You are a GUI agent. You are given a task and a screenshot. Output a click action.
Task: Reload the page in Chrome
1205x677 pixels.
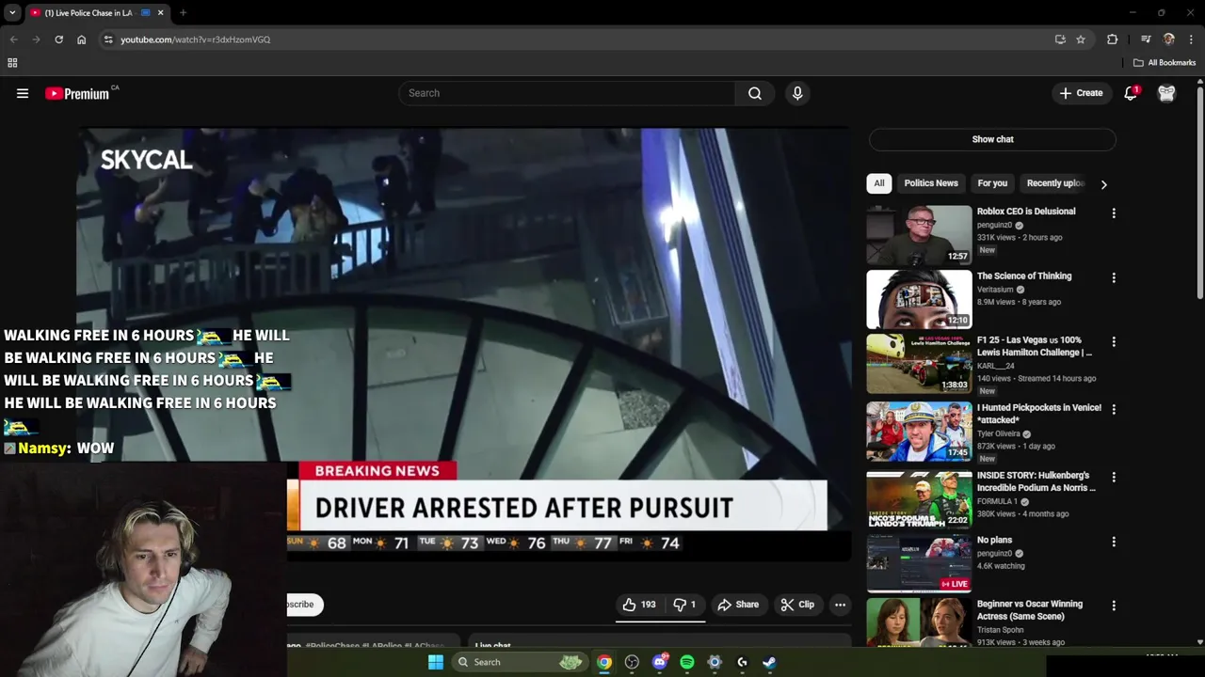pos(58,39)
